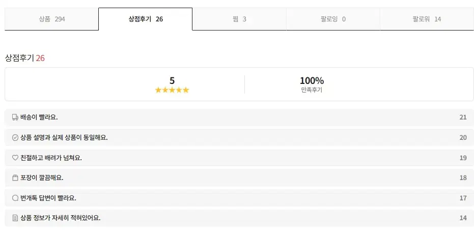
Task: Open the 팔로잉 0 tab
Action: pyautogui.click(x=333, y=19)
